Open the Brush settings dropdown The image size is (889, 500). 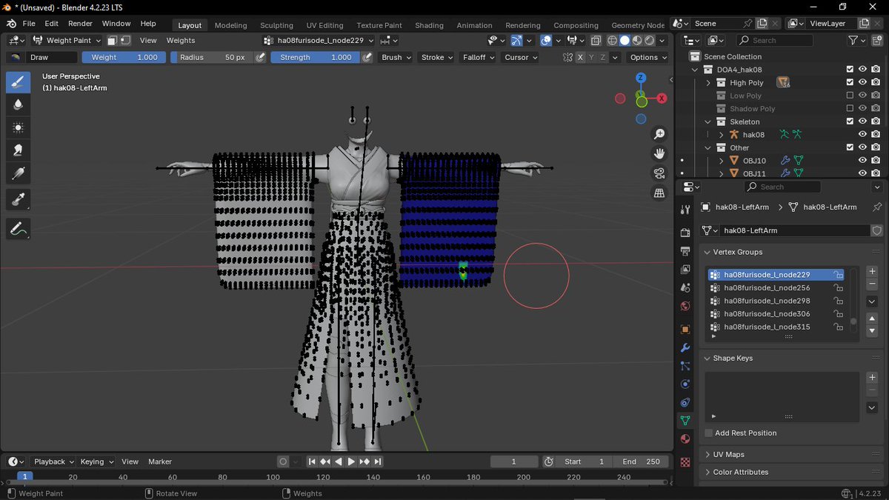396,57
